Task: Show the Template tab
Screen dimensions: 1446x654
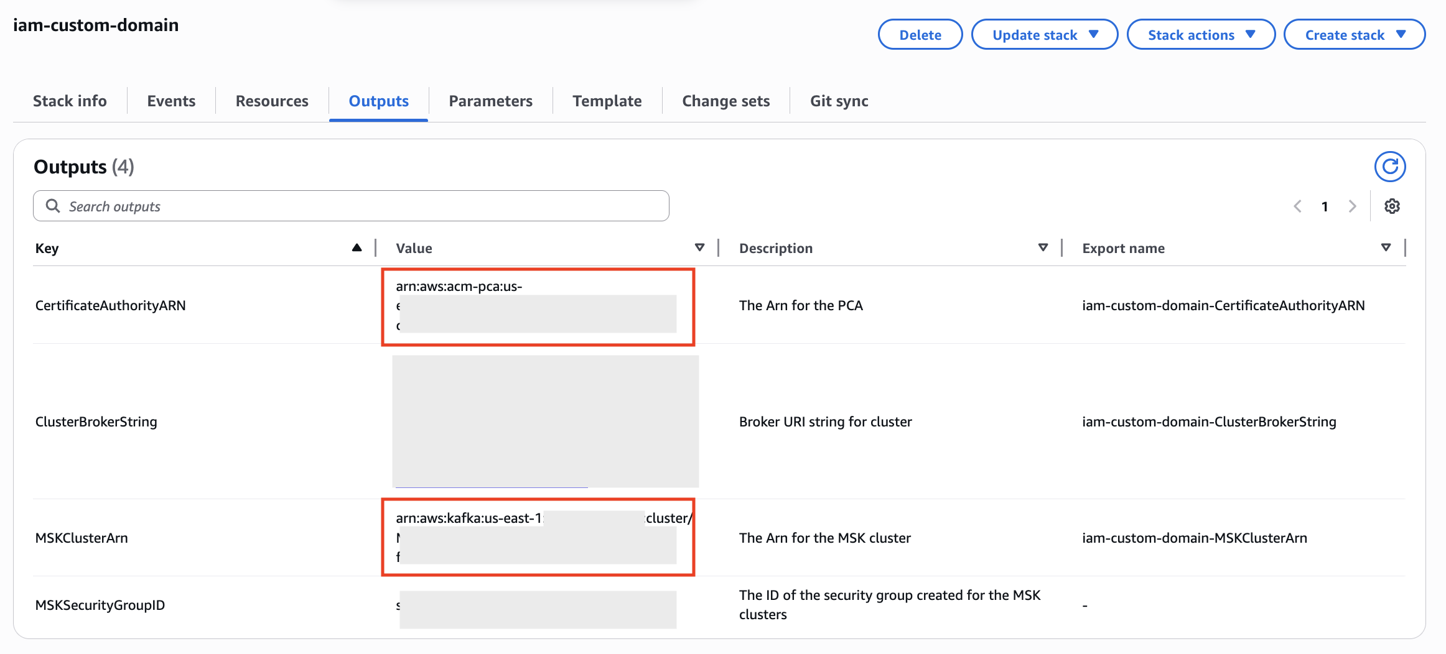Action: (x=607, y=101)
